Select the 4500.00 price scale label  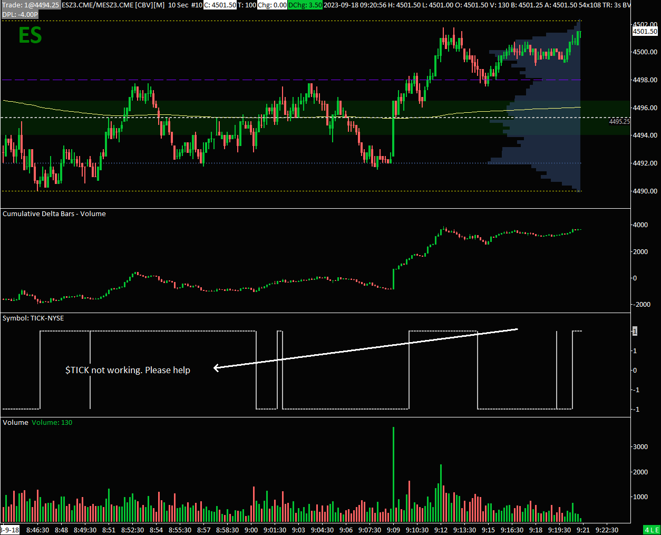pyautogui.click(x=645, y=52)
